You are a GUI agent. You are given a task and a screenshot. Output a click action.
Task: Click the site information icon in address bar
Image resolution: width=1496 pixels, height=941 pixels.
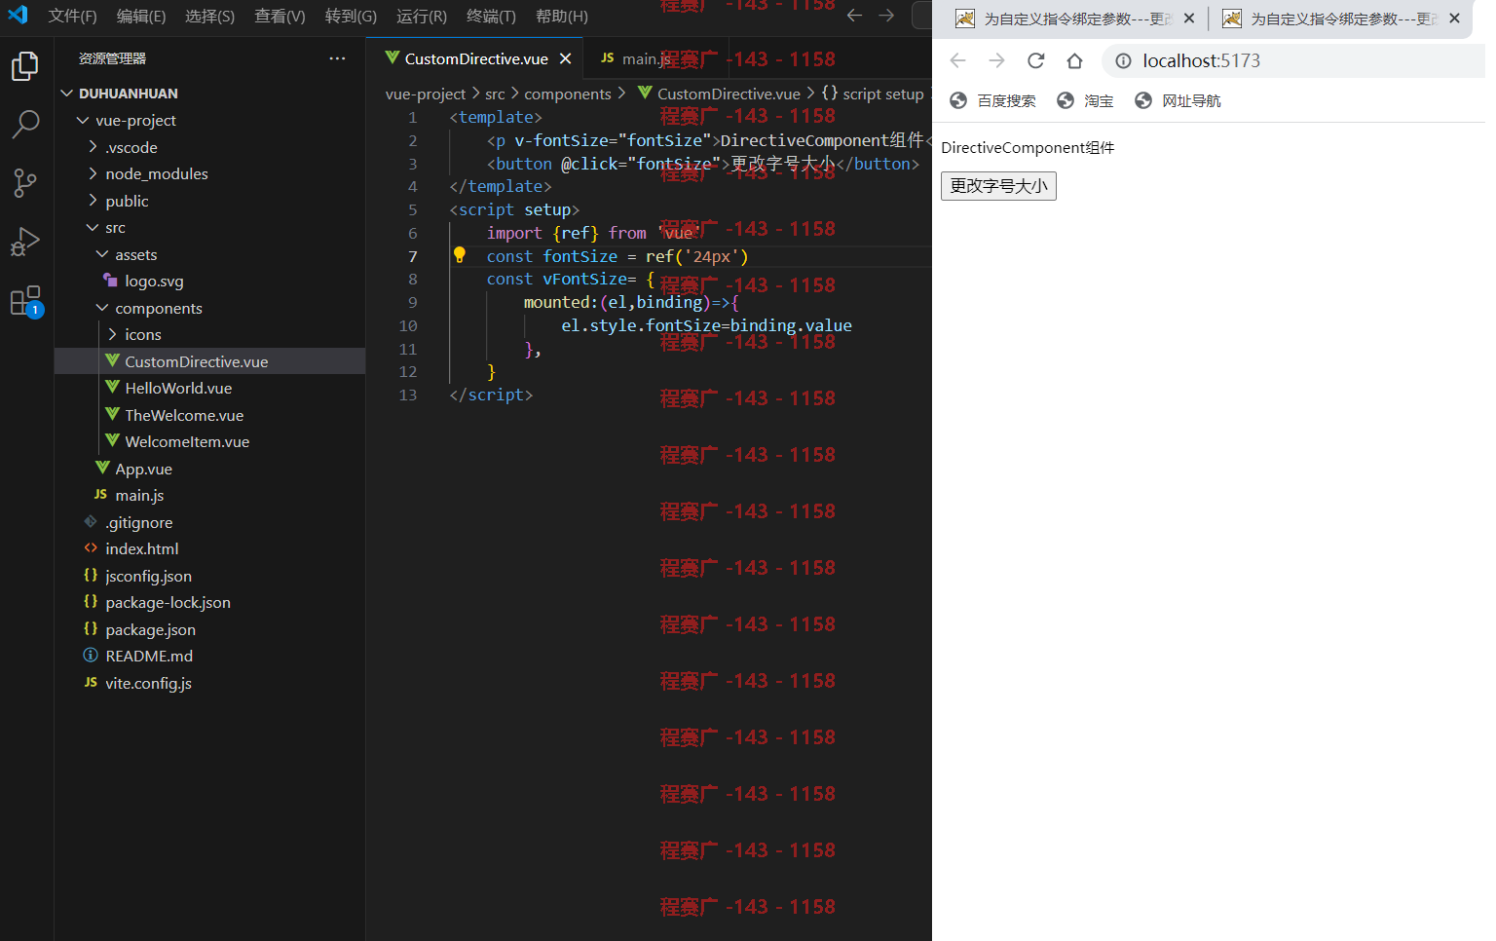[1123, 60]
